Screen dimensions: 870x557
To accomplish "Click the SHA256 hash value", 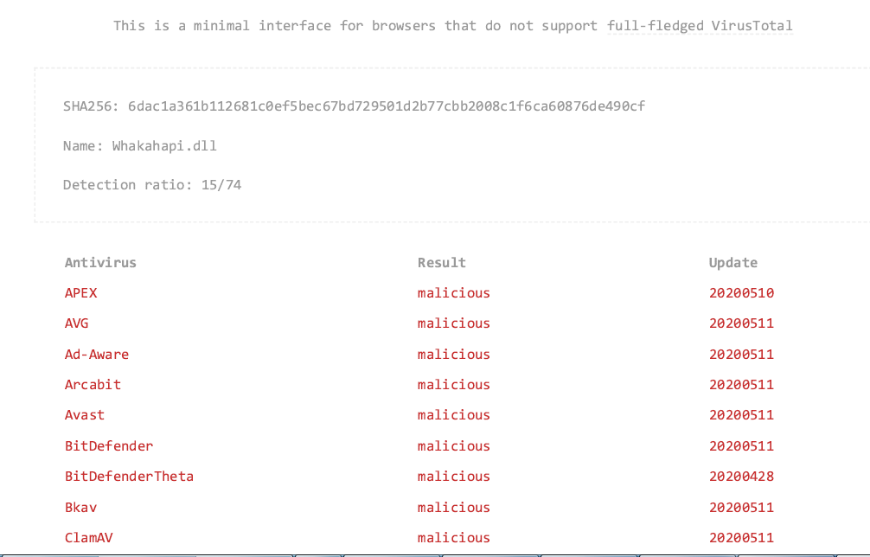I will pyautogui.click(x=387, y=106).
